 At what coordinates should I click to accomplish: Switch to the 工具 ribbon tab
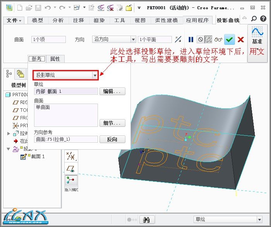[120, 20]
